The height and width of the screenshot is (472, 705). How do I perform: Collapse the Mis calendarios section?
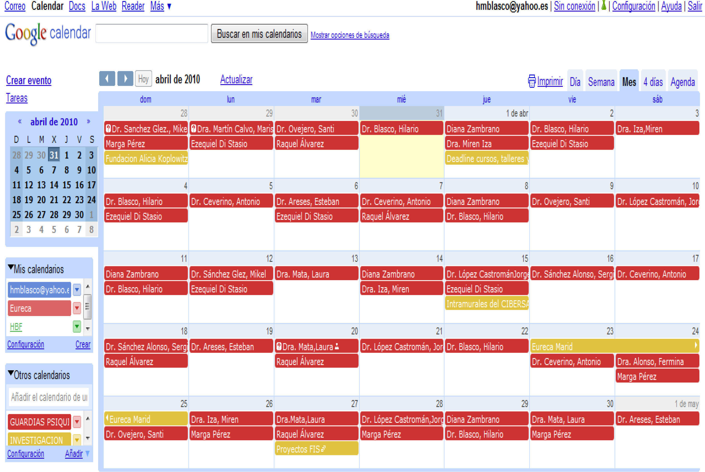click(11, 268)
